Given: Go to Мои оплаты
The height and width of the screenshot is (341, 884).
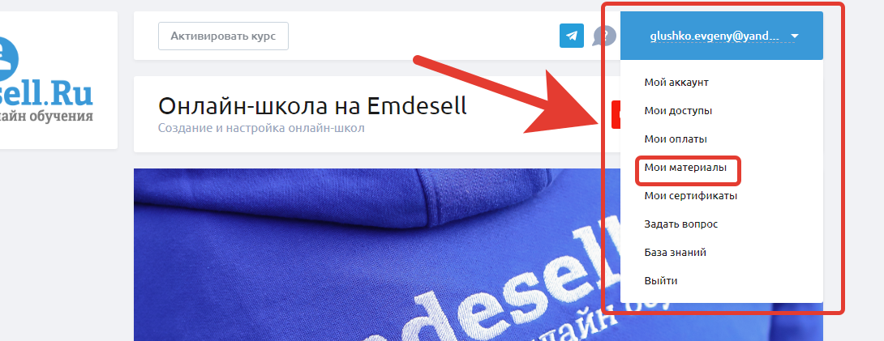Looking at the screenshot, I should click(676, 139).
